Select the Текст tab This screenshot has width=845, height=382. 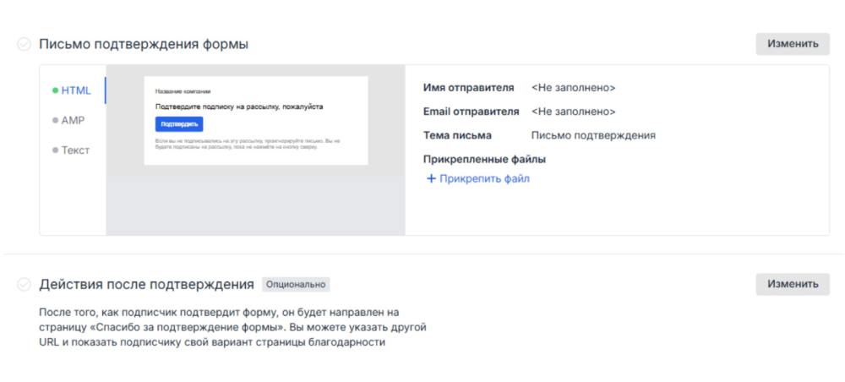click(x=75, y=150)
